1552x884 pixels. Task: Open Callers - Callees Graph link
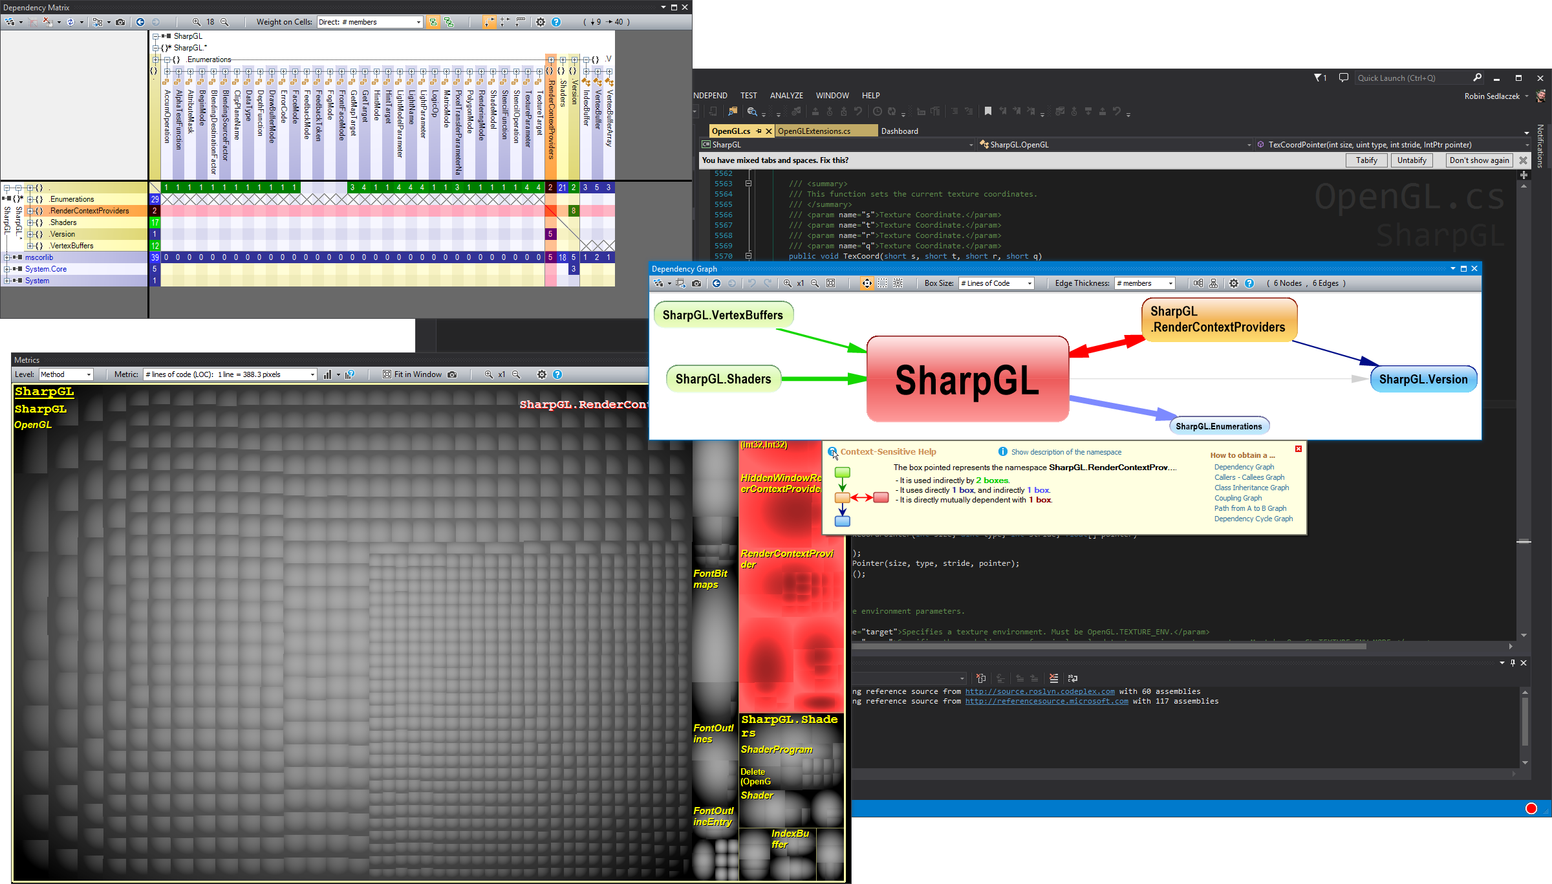point(1249,477)
